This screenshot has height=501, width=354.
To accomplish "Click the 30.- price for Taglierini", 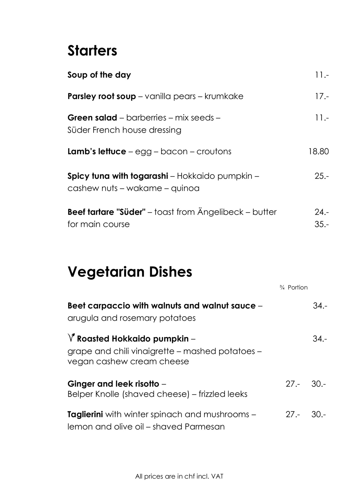I will click(318, 414).
